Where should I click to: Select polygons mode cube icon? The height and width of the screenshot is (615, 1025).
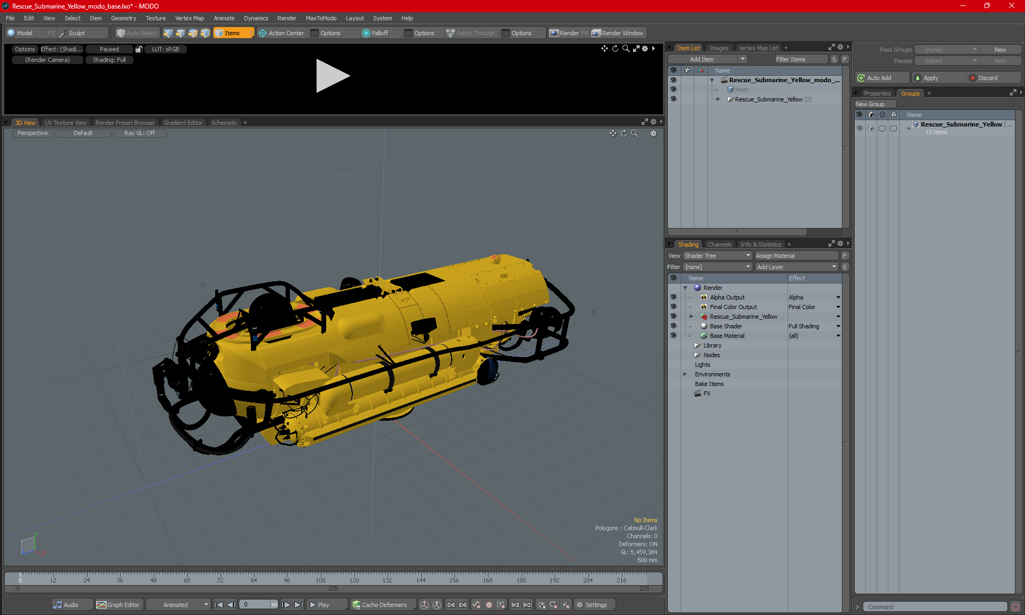[x=193, y=33]
